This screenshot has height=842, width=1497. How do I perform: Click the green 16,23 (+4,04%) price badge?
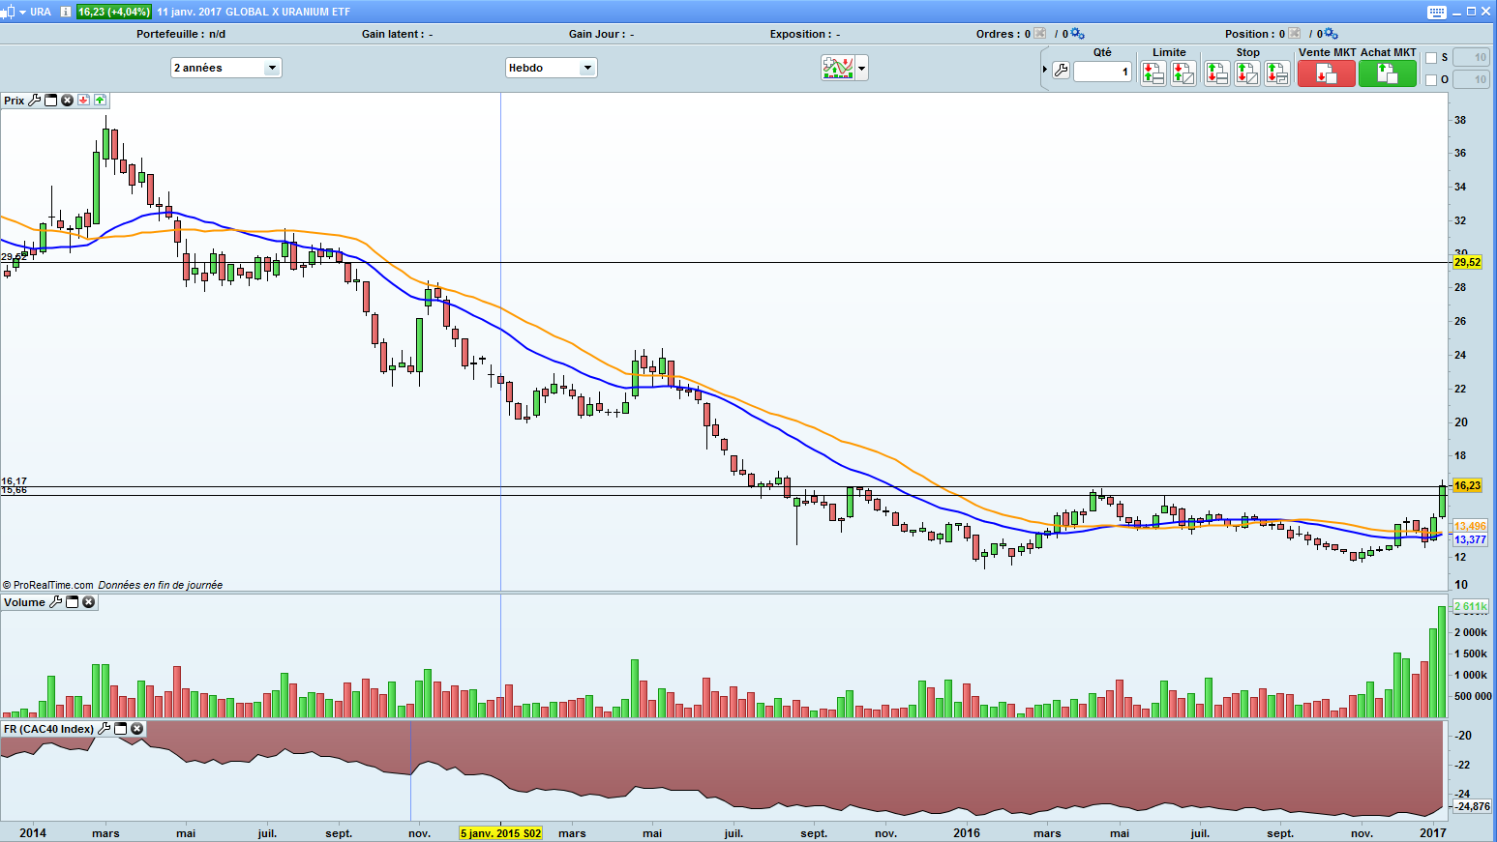click(114, 12)
